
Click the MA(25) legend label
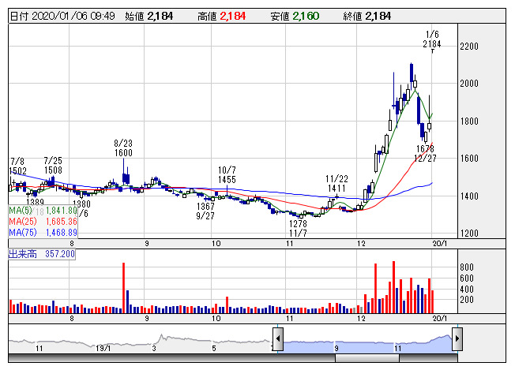pos(43,222)
